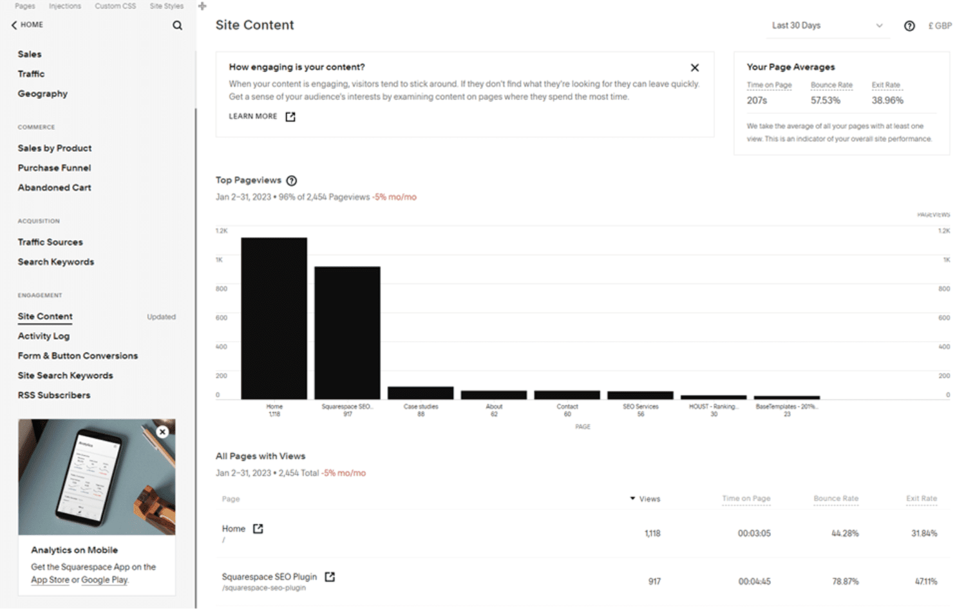Switch to the Injections tab

tap(64, 6)
